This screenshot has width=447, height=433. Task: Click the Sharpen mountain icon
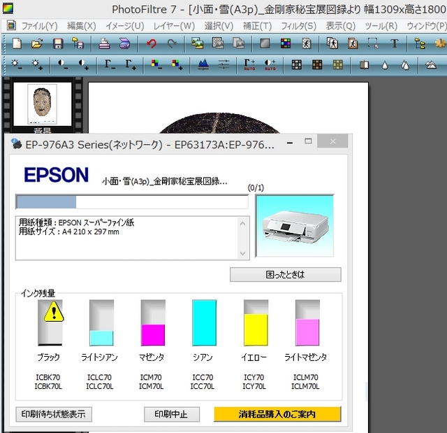tap(431, 65)
